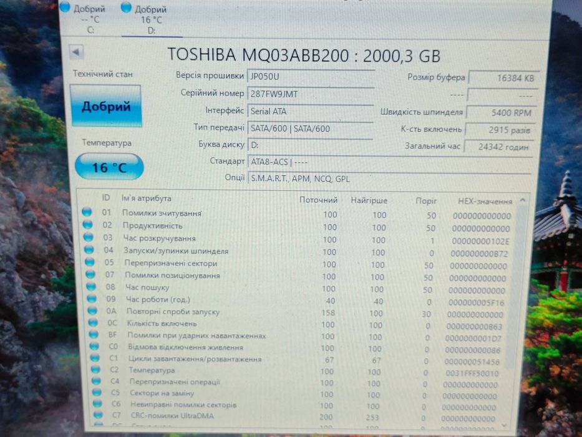Viewport: 582px width, 437px height.
Task: Click the attribute list scroll up arrow
Action: click(x=523, y=200)
